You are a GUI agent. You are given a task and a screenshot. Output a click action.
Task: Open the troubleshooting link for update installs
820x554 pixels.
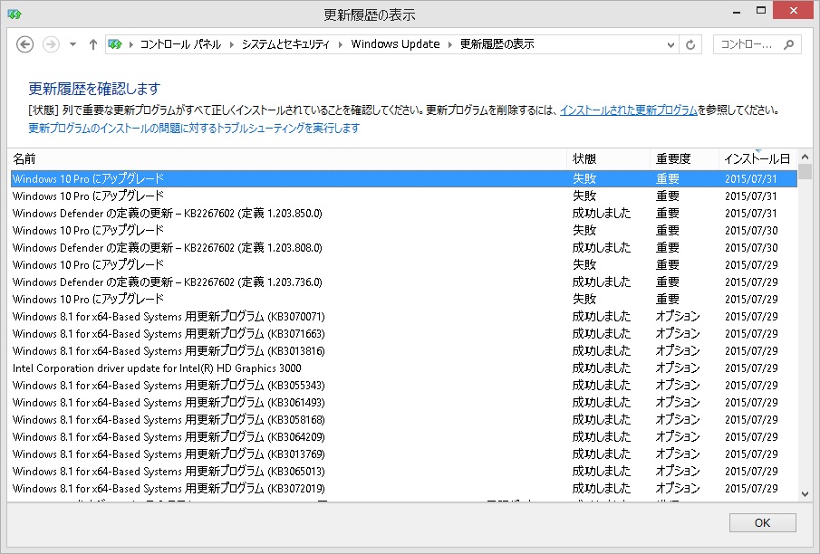194,128
